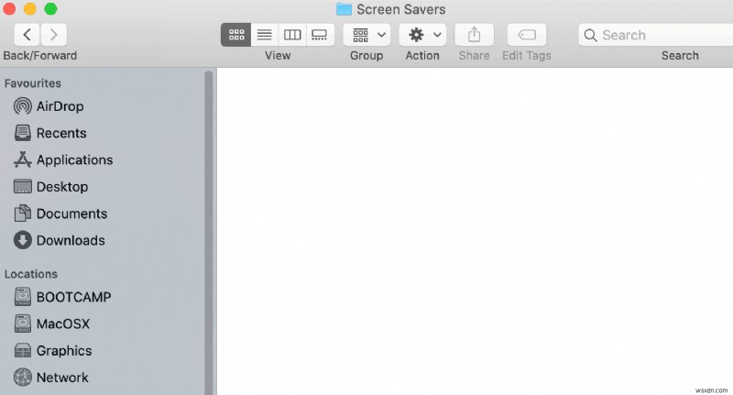Click into the Search field
Viewport: 733px width, 395px height.
click(656, 35)
